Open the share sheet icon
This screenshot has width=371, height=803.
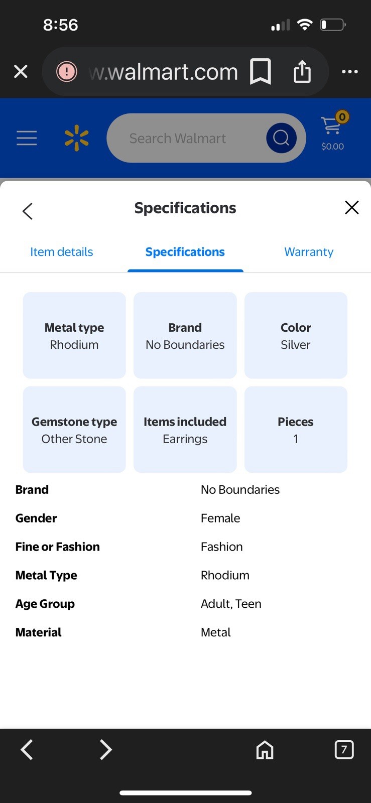[x=302, y=71]
